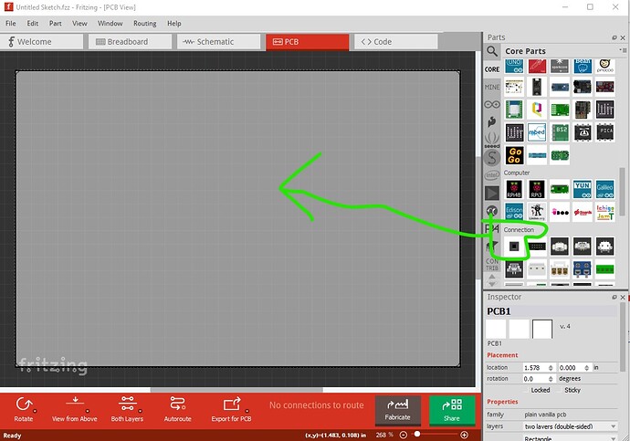Select the CORE parts bin
Screen dimensions: 630x441
tap(492, 69)
